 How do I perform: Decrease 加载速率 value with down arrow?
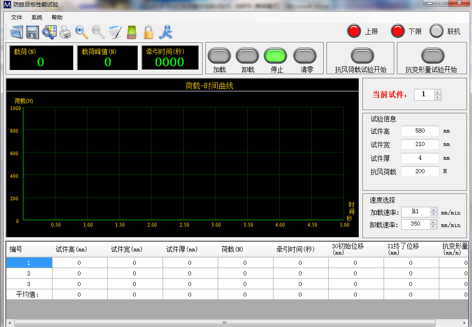(433, 214)
